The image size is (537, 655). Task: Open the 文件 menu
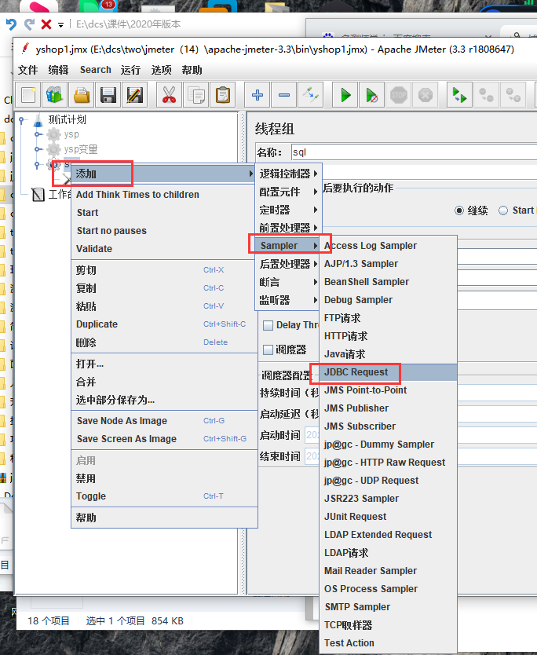(x=28, y=70)
